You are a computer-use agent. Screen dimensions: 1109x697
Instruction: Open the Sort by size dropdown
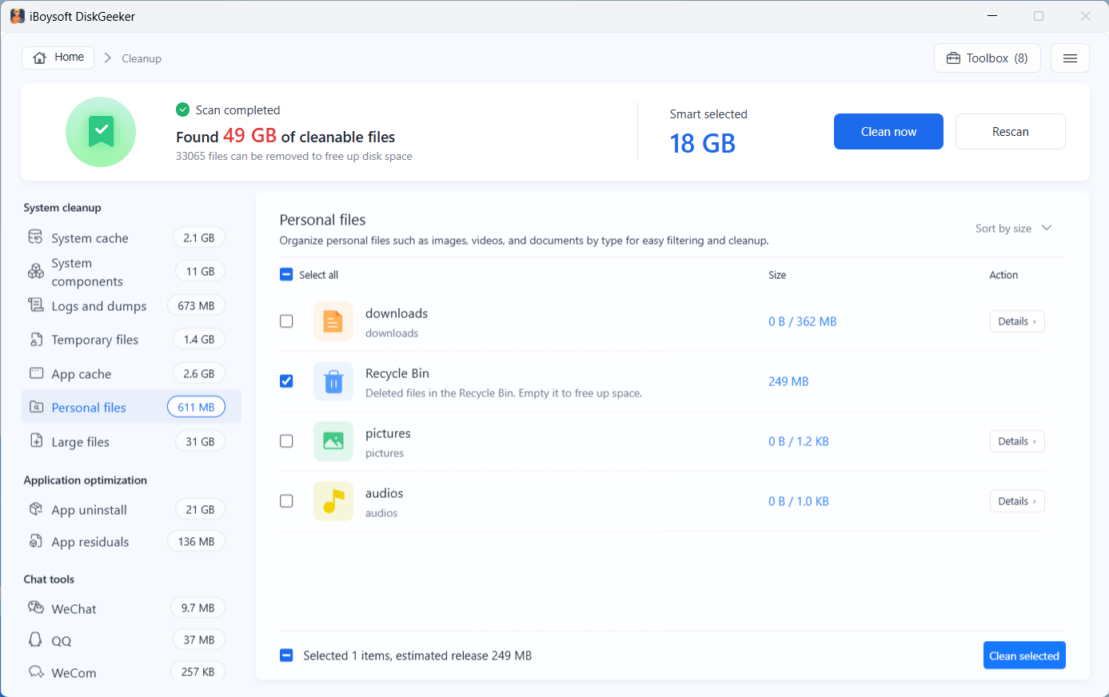1013,229
